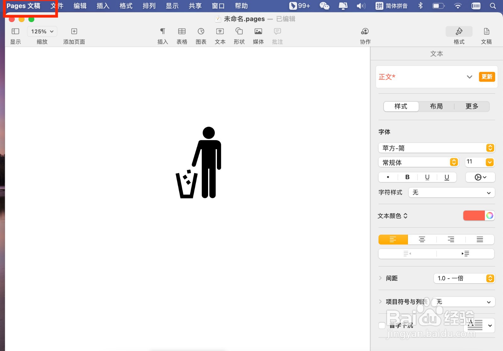Click the Insert paragraph-mark icon
This screenshot has width=503, height=351.
[x=163, y=31]
